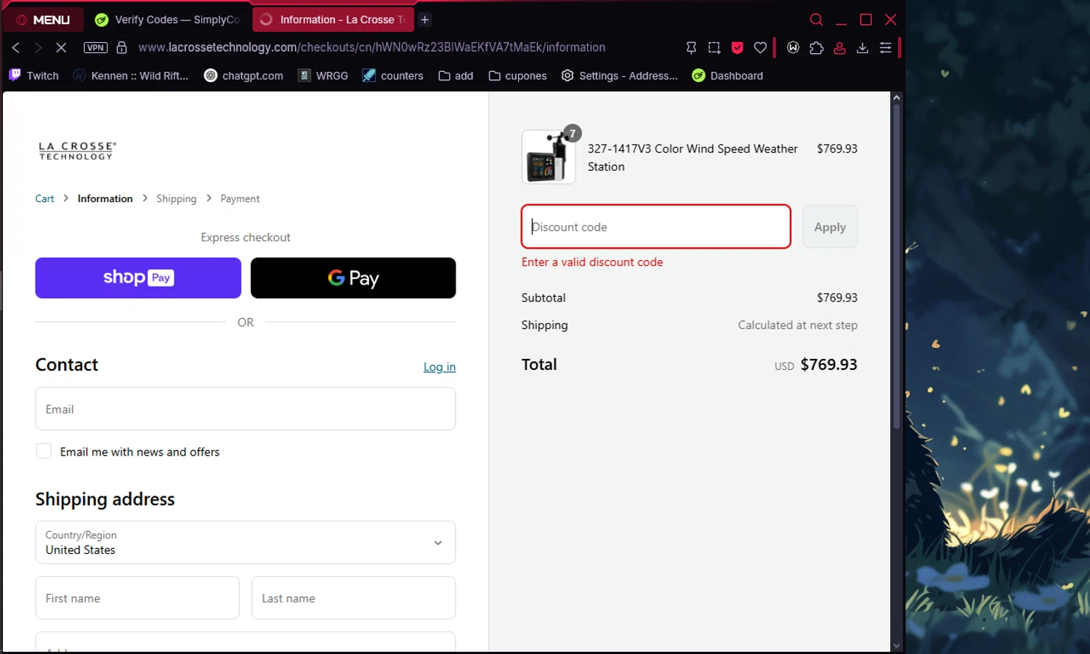
Task: Click the Total $769.93 amount
Action: tap(828, 365)
